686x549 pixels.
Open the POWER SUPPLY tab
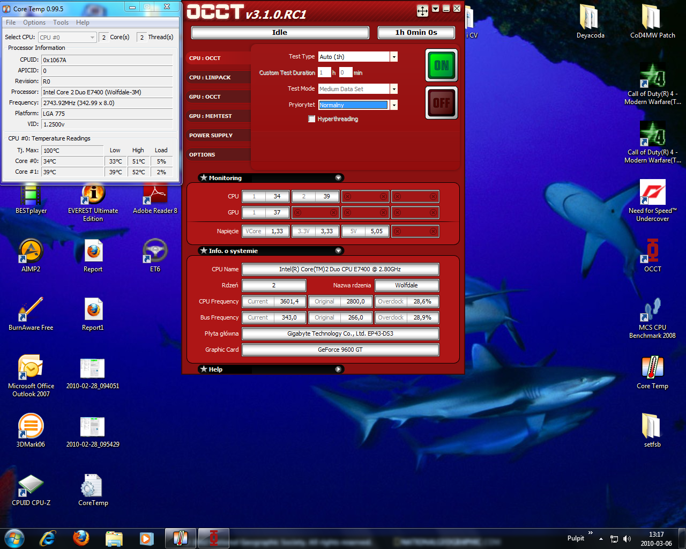click(x=211, y=136)
